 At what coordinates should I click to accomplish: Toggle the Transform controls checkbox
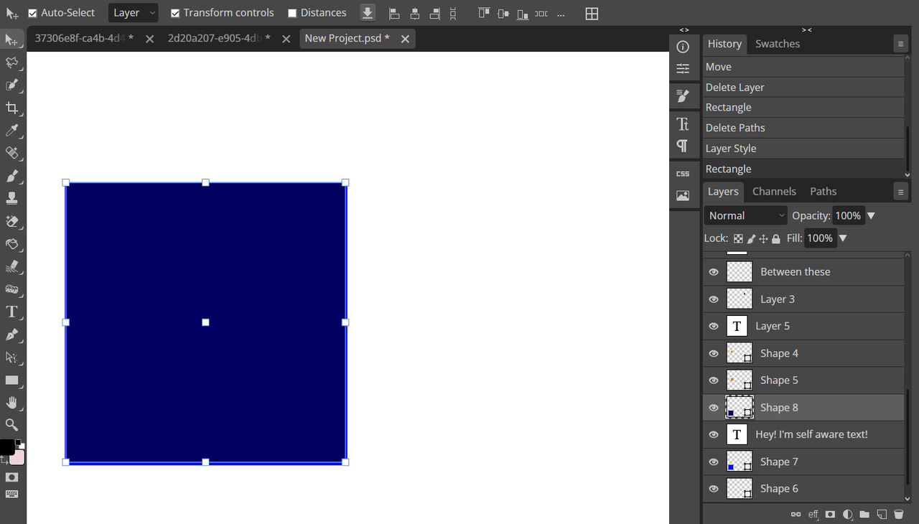(x=175, y=13)
